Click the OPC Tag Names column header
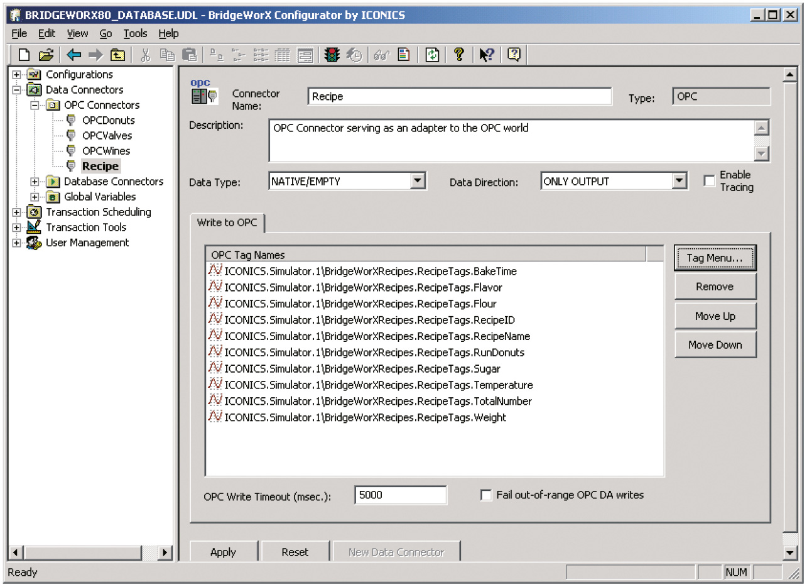Screen dimensions: 807x587 pos(426,255)
